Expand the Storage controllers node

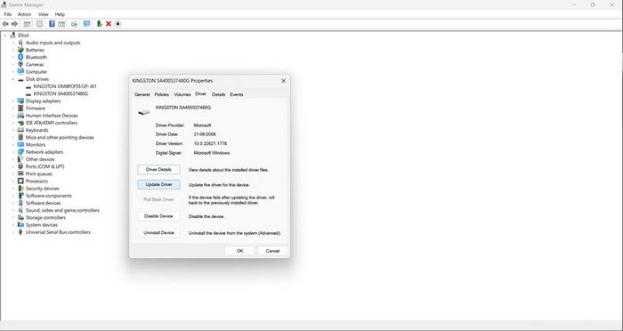pos(12,218)
